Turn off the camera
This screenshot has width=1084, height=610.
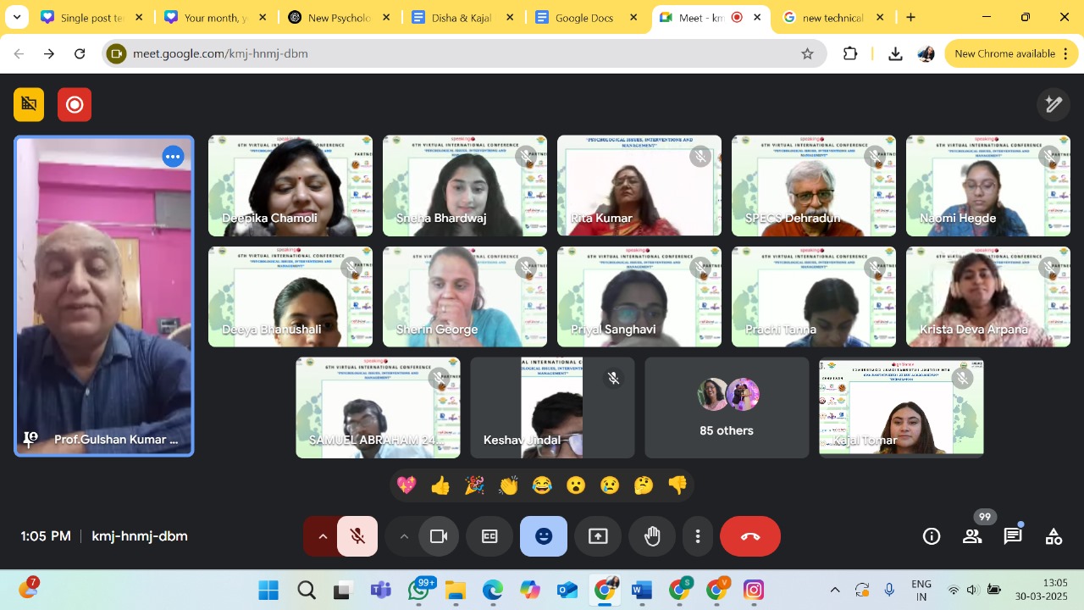[x=439, y=536]
